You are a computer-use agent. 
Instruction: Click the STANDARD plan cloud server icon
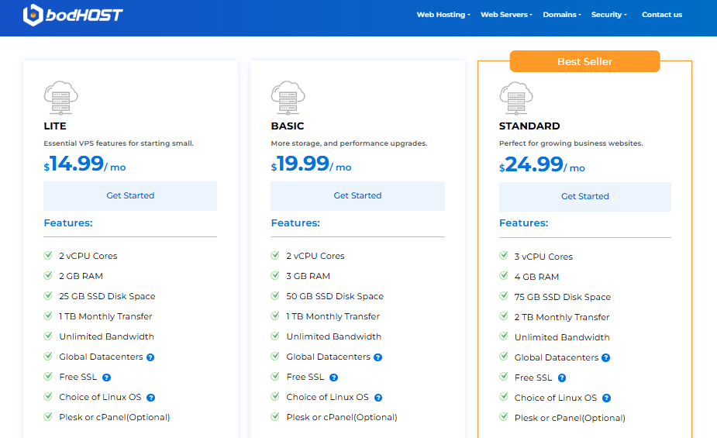pyautogui.click(x=516, y=98)
